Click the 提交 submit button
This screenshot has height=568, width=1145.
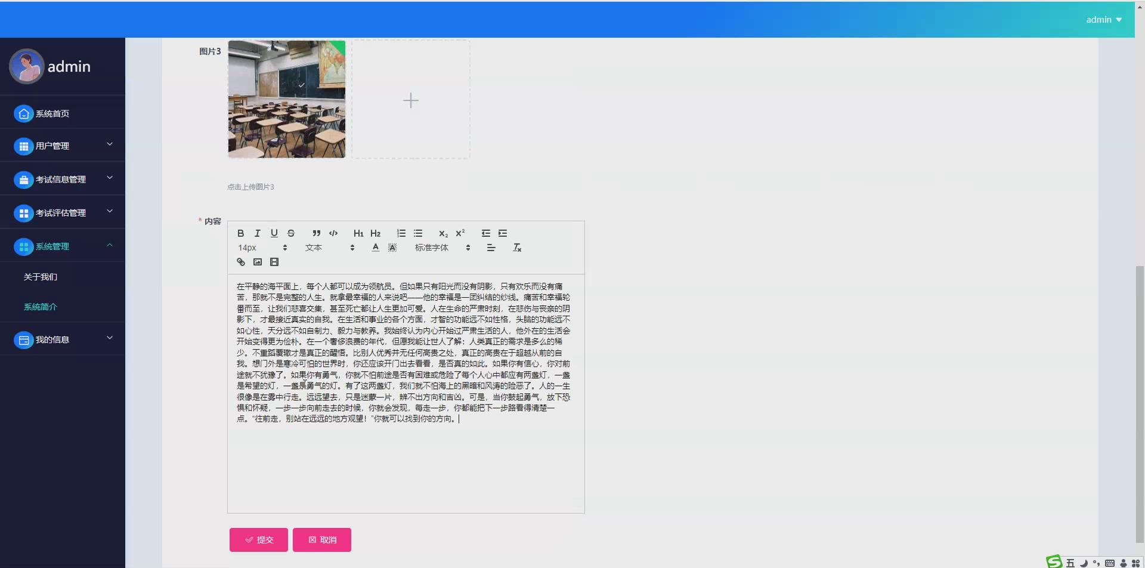pyautogui.click(x=258, y=539)
